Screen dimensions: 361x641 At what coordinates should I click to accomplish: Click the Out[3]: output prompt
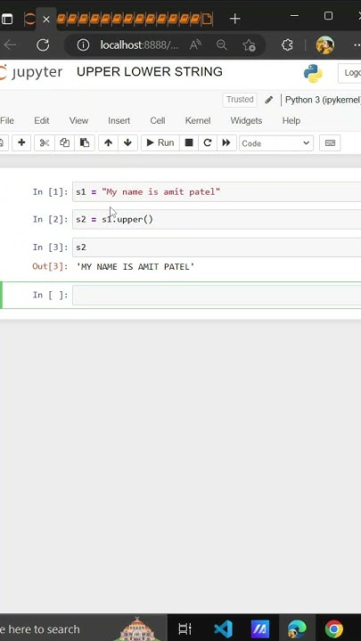click(50, 266)
